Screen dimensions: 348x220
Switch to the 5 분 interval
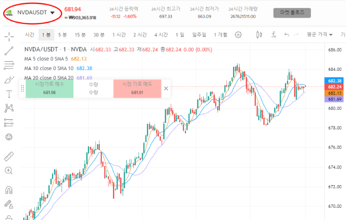63,35
